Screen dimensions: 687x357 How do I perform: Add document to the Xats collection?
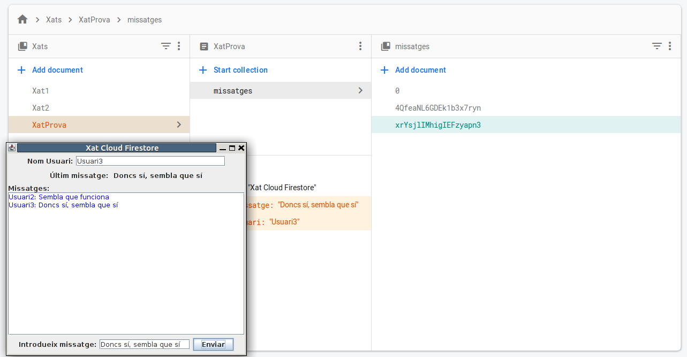pyautogui.click(x=57, y=70)
